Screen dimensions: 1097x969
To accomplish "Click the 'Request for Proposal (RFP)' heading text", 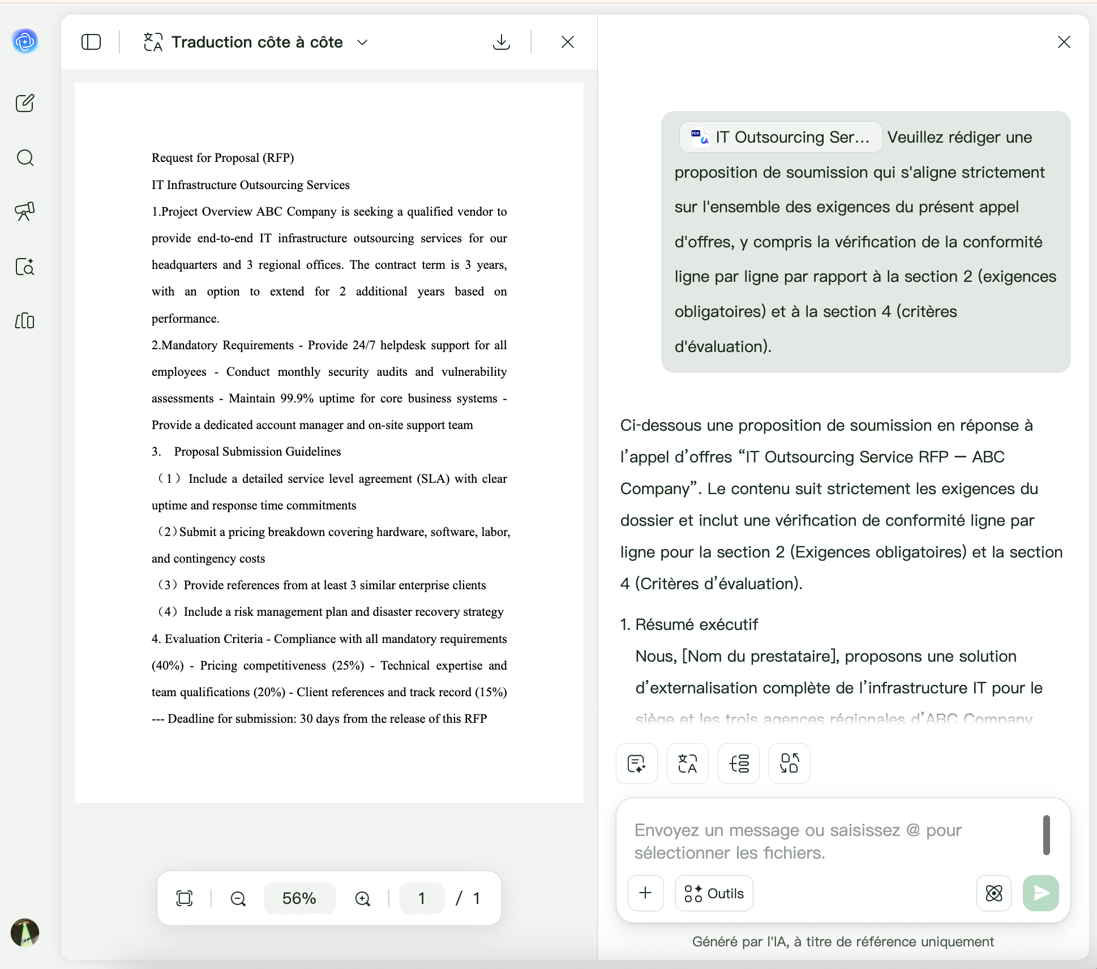I will (222, 158).
